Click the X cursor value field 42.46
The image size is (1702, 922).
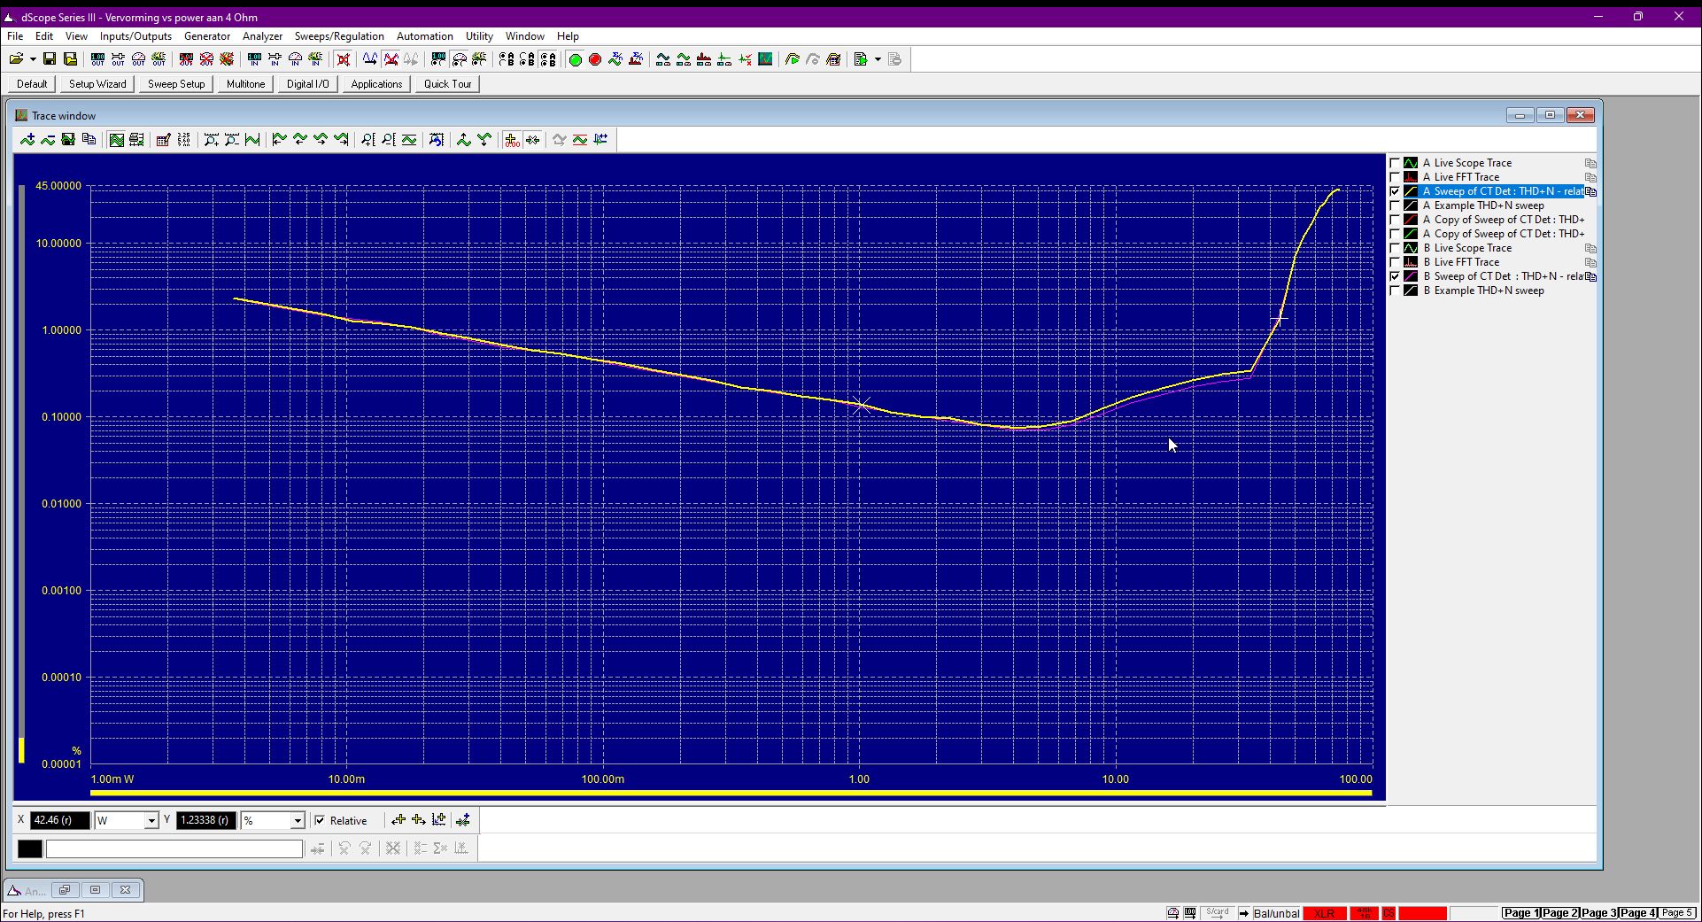(60, 820)
